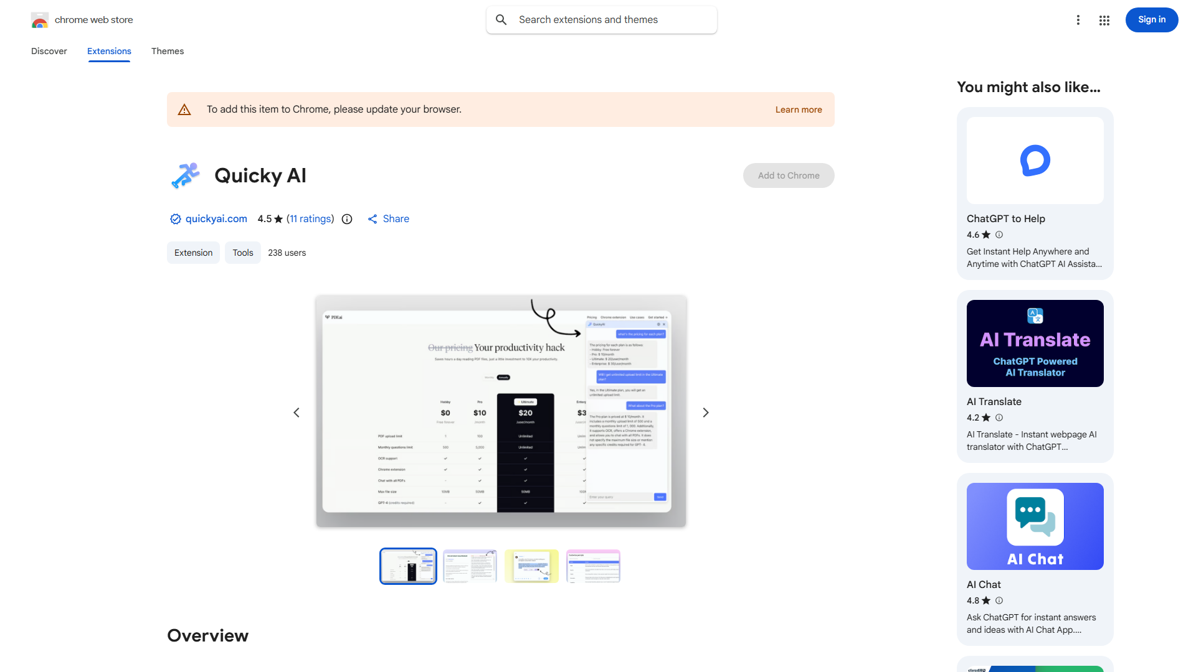Click the Sign in button

[1151, 19]
